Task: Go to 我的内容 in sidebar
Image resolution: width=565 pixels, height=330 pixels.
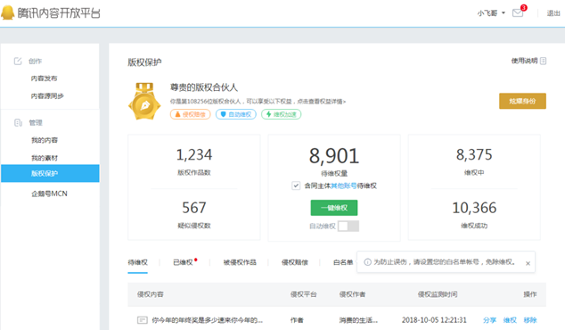Action: pyautogui.click(x=45, y=140)
